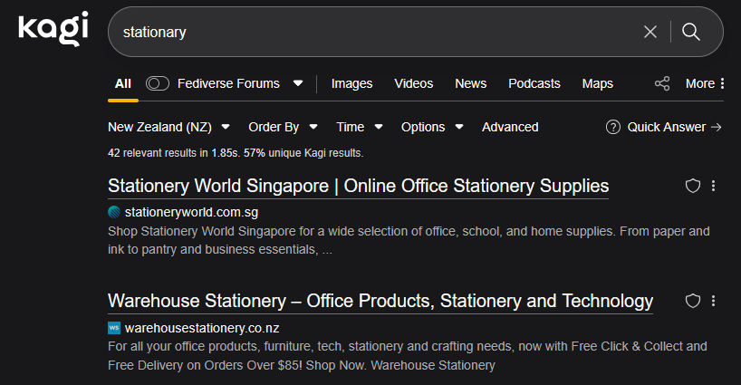The width and height of the screenshot is (741, 385).
Task: Open three-dot menu for Warehouse Stationery result
Action: tap(714, 301)
